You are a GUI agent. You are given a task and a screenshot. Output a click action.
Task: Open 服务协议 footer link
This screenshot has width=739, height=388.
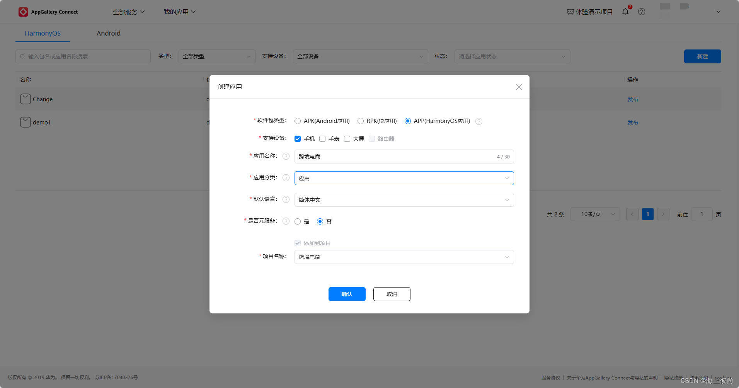551,378
